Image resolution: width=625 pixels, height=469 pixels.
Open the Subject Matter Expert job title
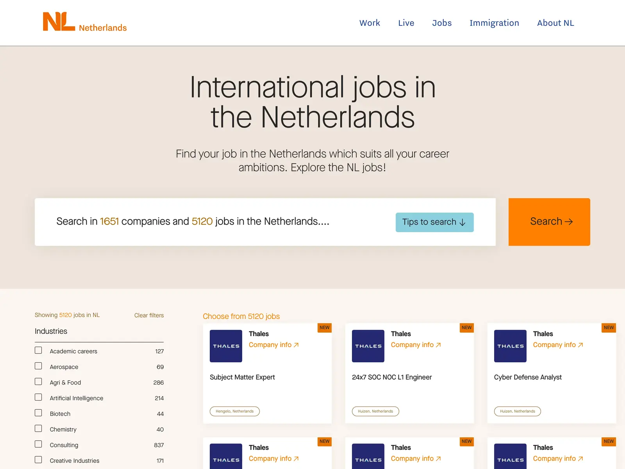(x=242, y=377)
